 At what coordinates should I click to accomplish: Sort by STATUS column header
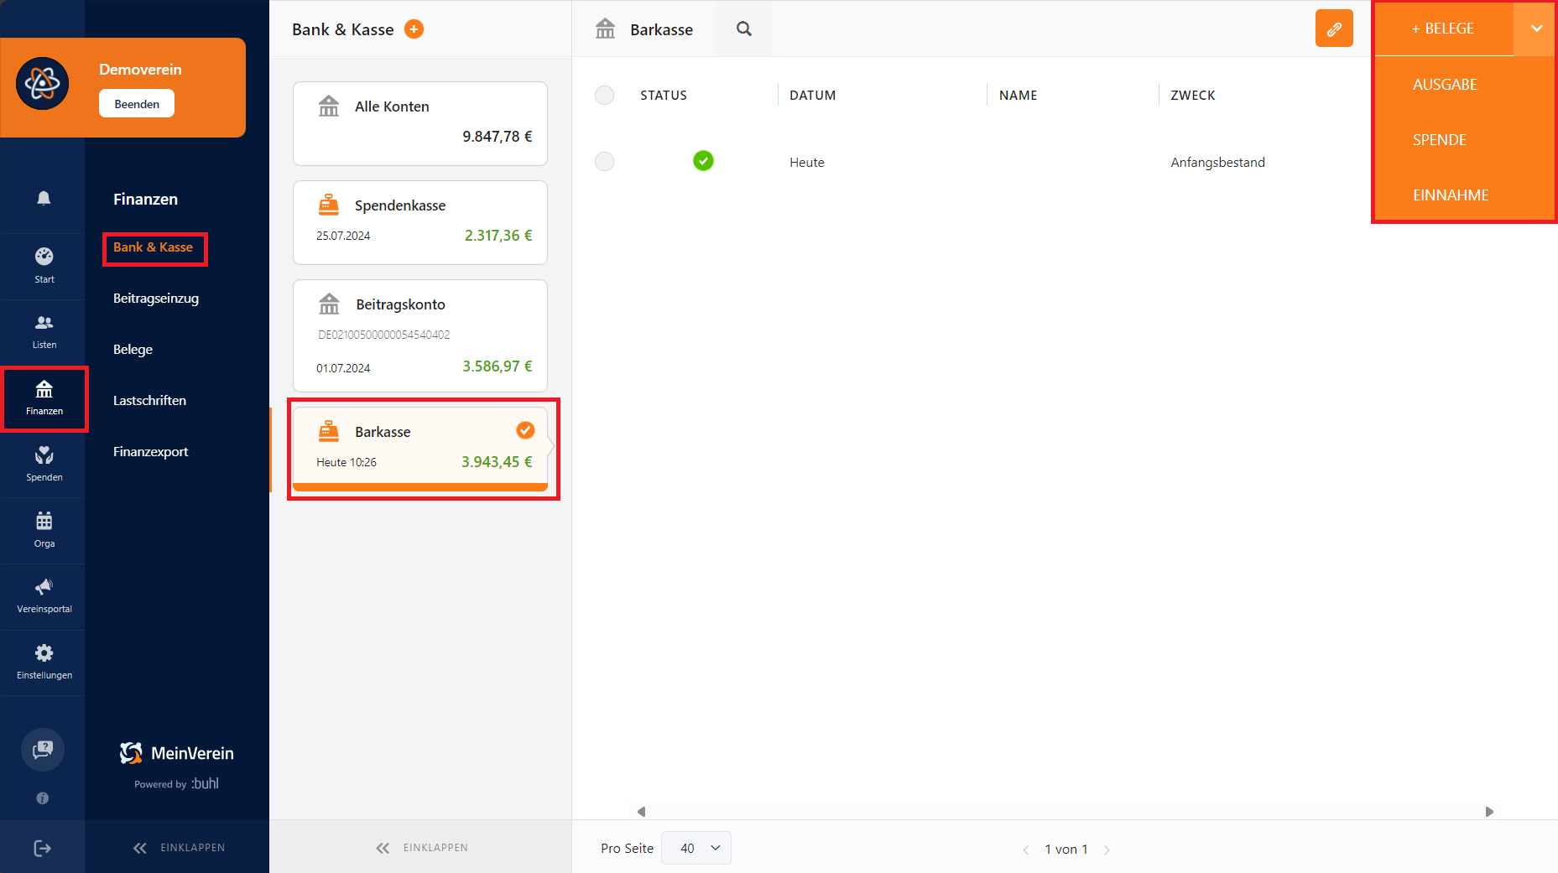(664, 96)
